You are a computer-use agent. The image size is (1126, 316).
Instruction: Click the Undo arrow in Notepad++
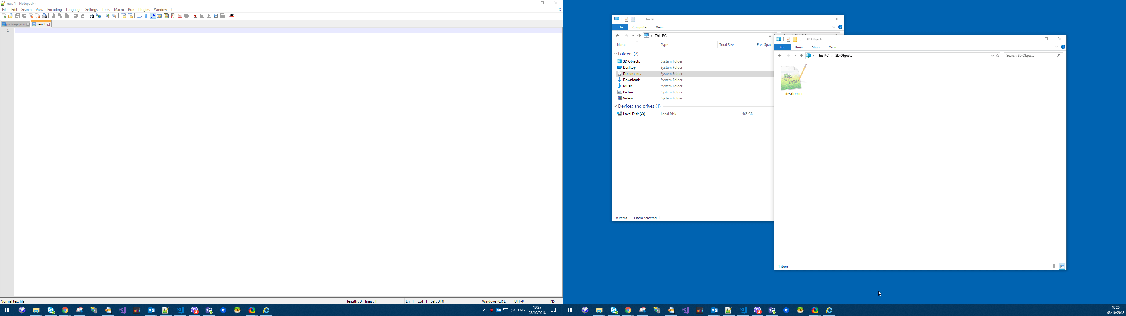point(76,16)
